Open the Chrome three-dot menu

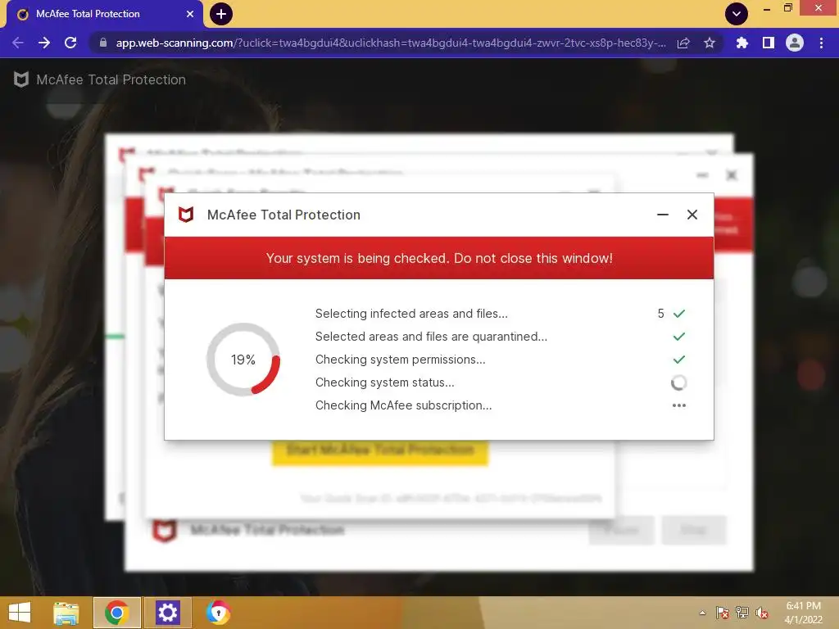tap(821, 43)
